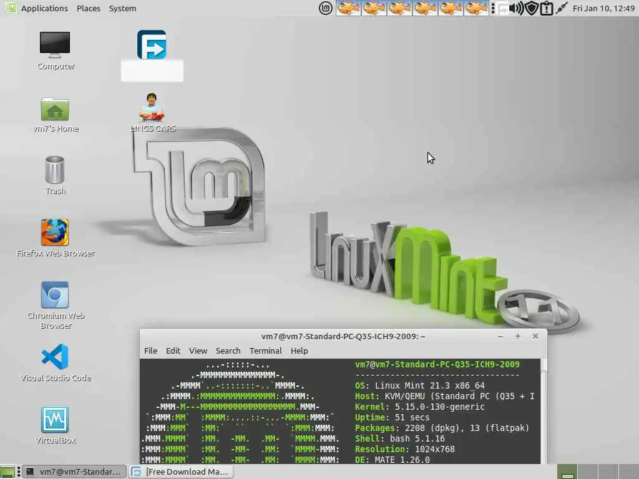Open the terminal Help menu
639x479 pixels.
click(299, 351)
